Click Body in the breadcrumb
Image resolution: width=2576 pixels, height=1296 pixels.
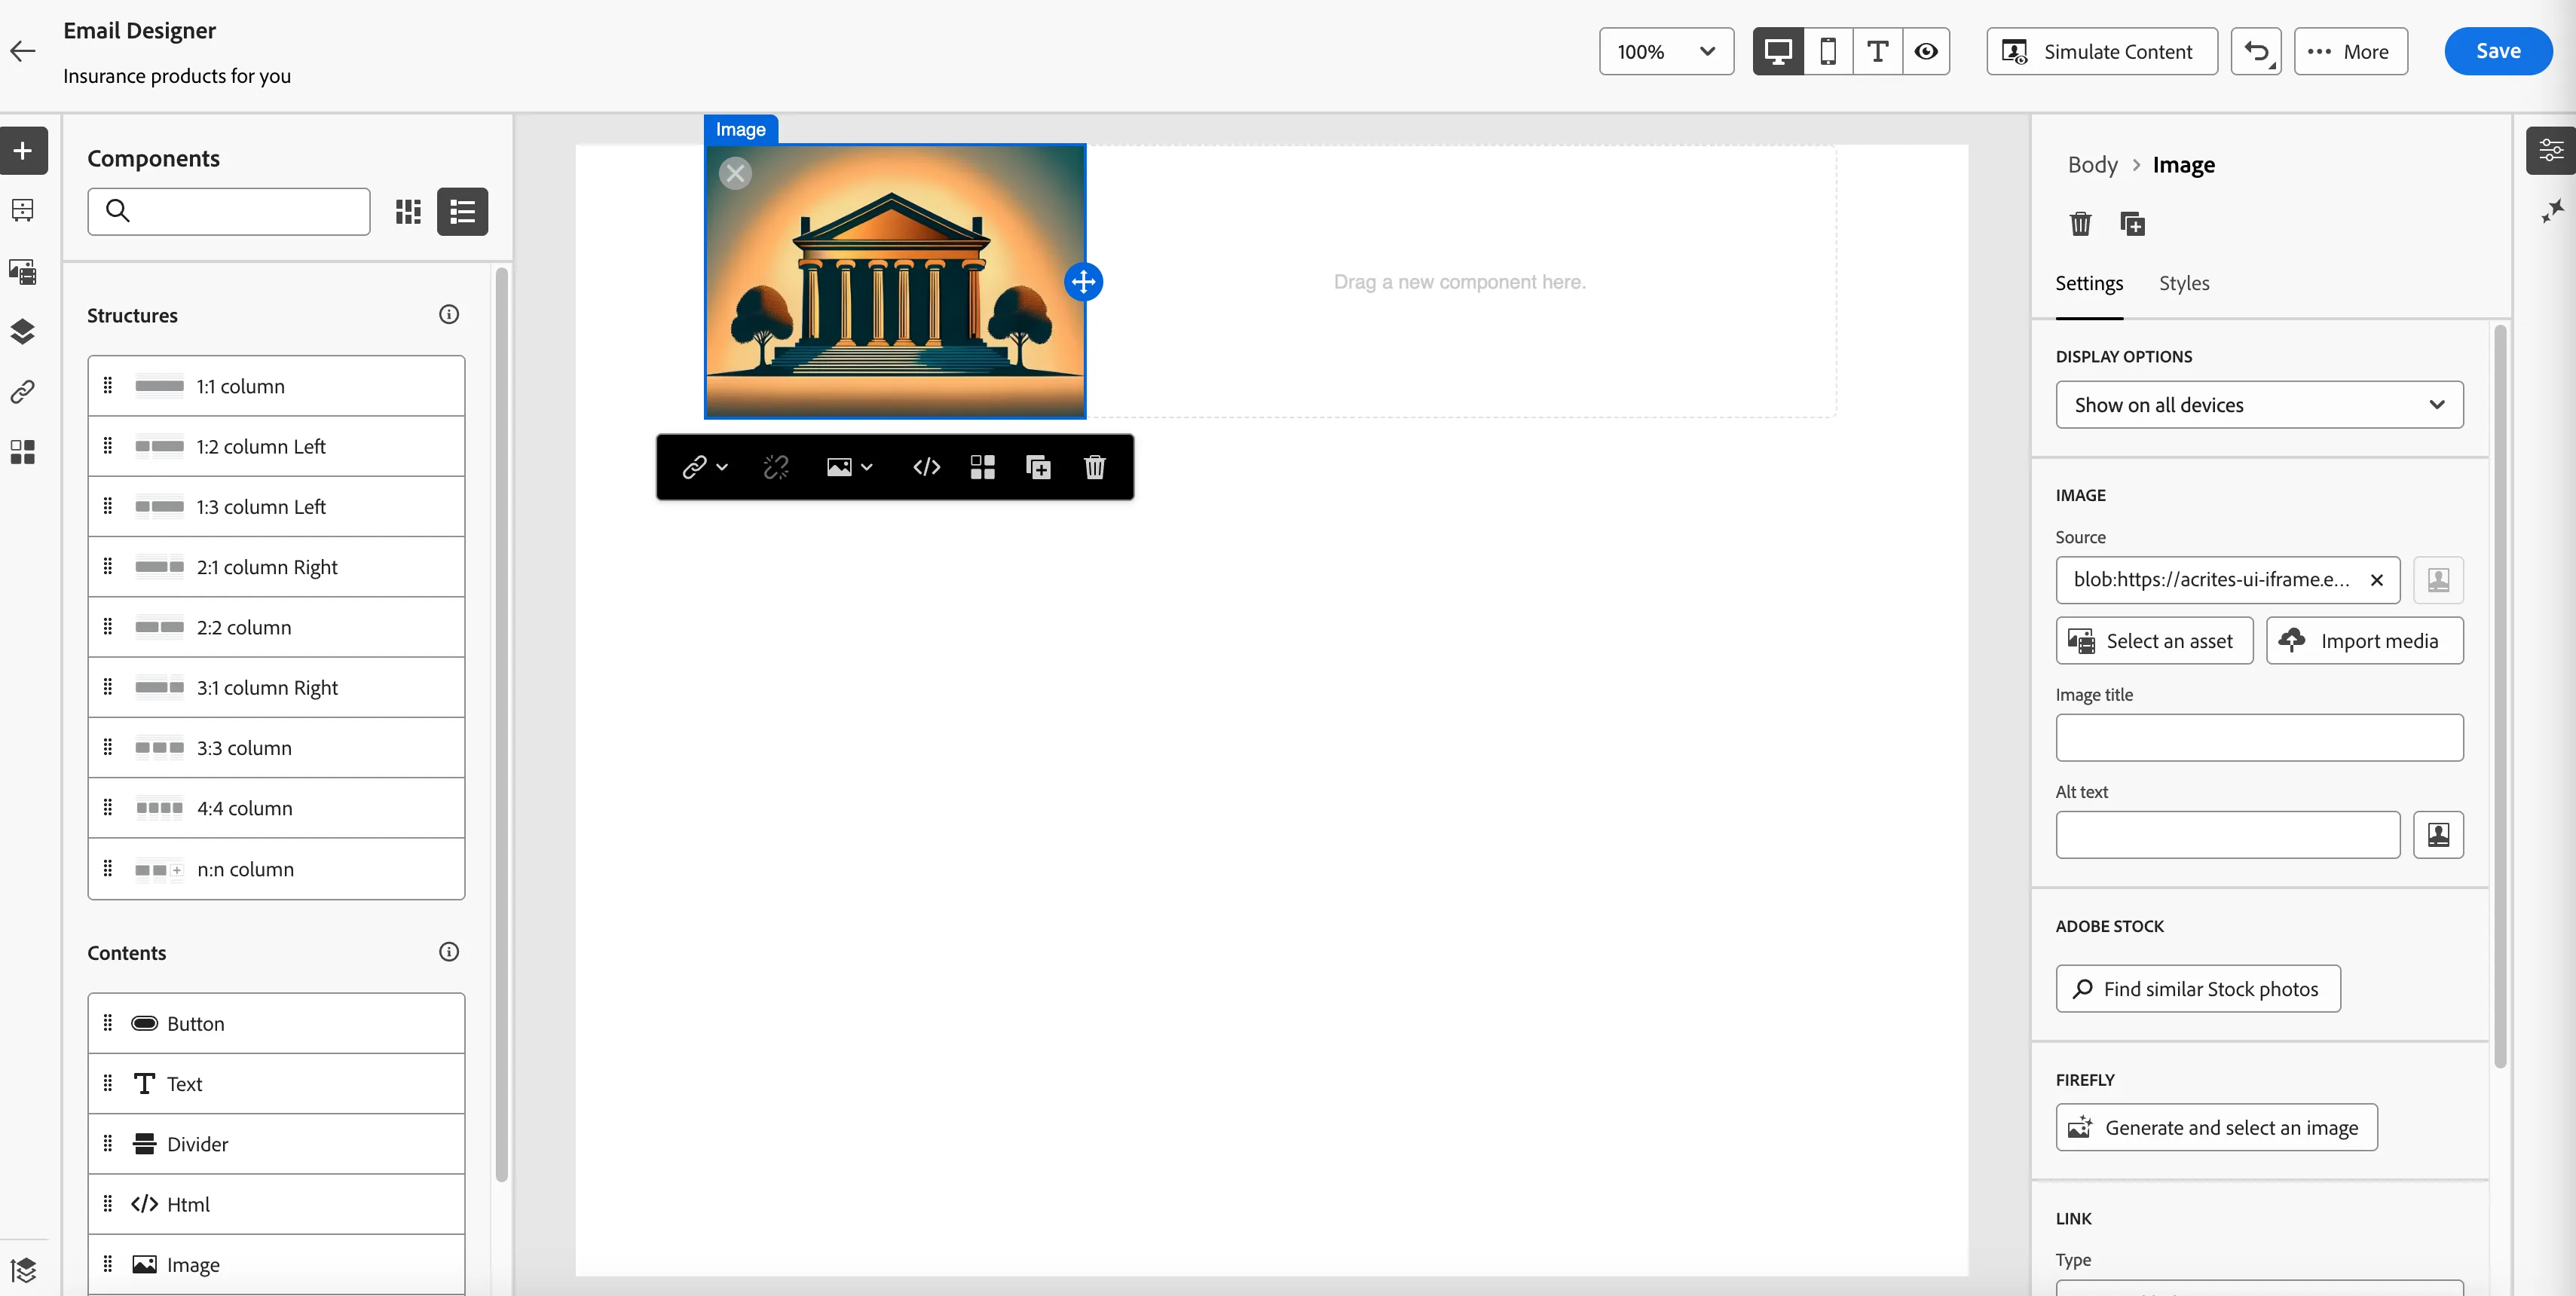pos(2092,165)
